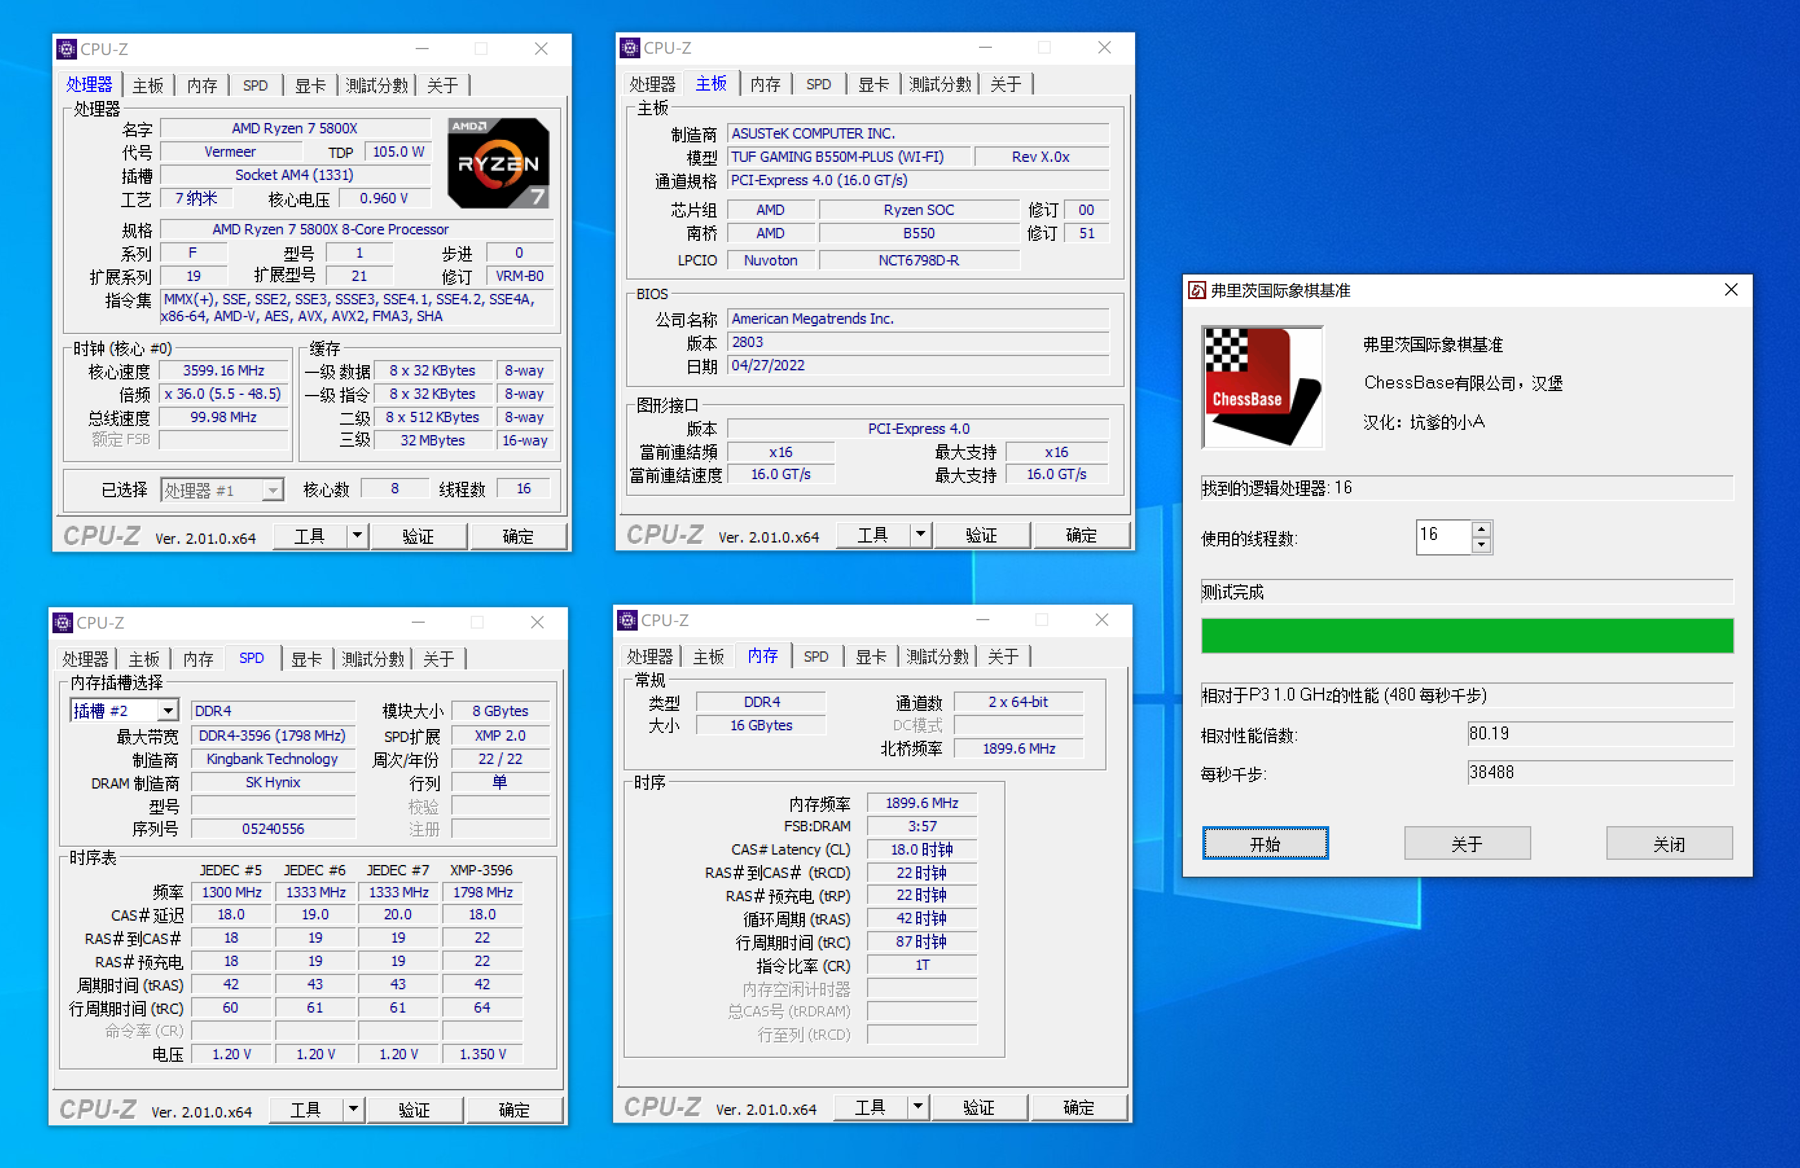Open the 显卡 tab in the processor window
The height and width of the screenshot is (1168, 1800).
(311, 85)
